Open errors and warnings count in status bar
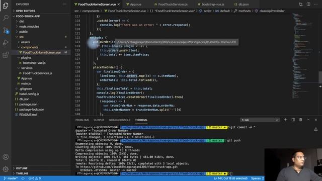This screenshot has height=181, width=322. (x=35, y=178)
